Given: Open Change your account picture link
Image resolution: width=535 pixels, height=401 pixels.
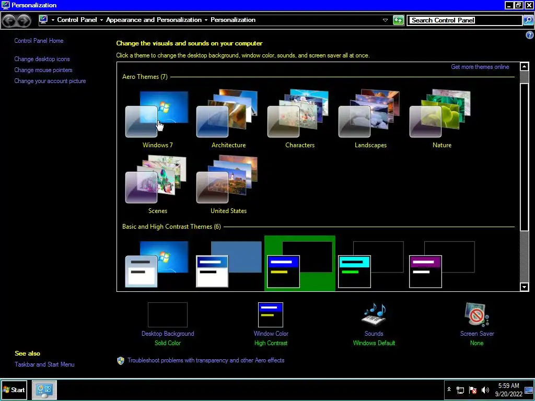Looking at the screenshot, I should 50,81.
